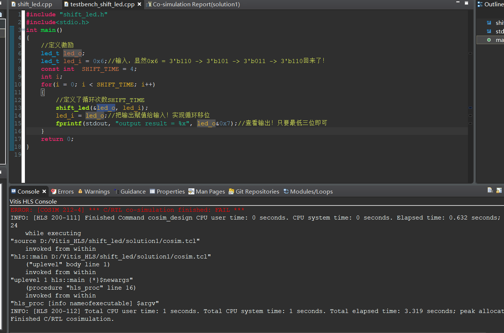Click the Errors tab red icon
The image size is (504, 333).
[x=54, y=191]
